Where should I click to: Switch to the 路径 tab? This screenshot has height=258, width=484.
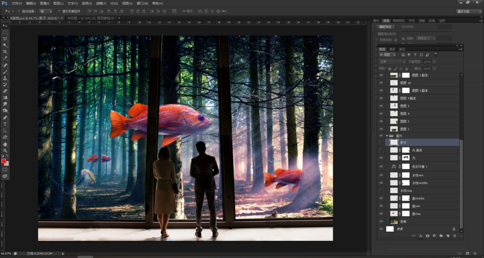coord(402,49)
